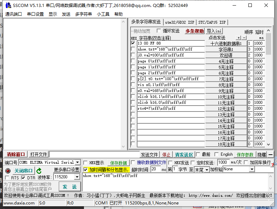Enable the 接收数据到文件 checkbox

[x=133, y=162]
